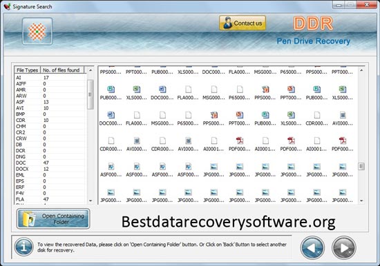Proceed with the gray next arrow button
The height and width of the screenshot is (266, 380).
(x=344, y=247)
